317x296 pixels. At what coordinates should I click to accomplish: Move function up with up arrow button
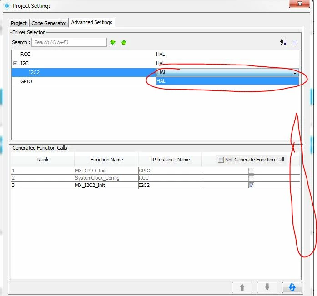[x=242, y=287]
